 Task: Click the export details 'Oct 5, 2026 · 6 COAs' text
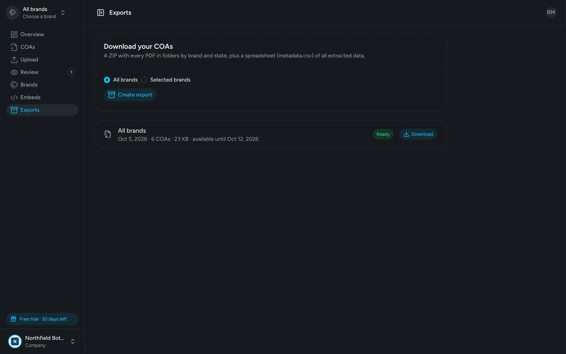pos(188,139)
